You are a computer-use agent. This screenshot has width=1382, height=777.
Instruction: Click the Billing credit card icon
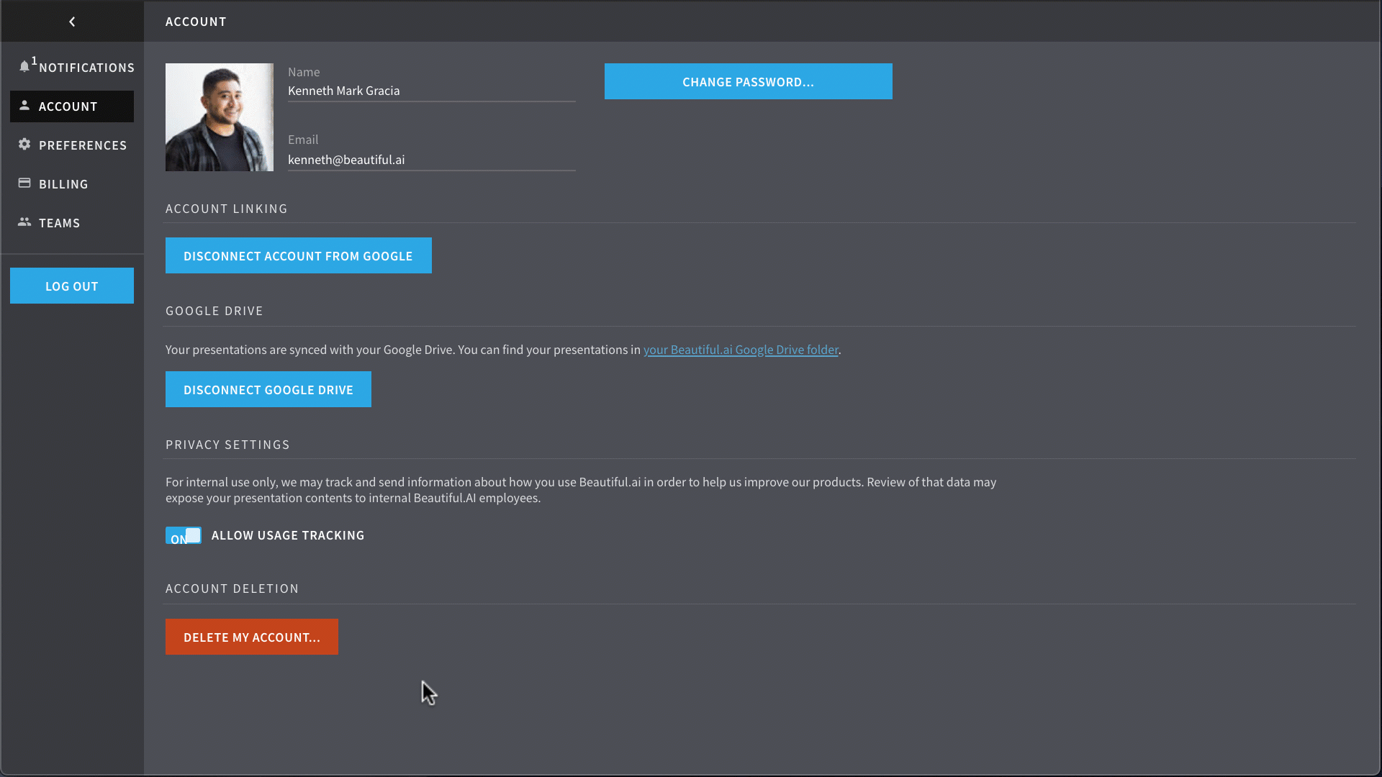click(x=24, y=183)
